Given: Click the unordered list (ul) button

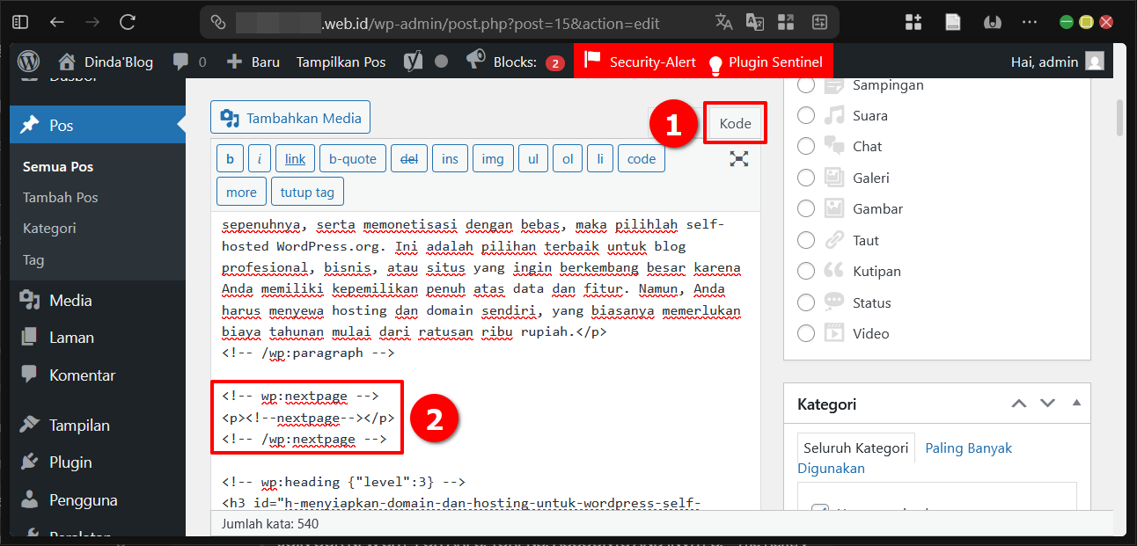Looking at the screenshot, I should click(x=532, y=157).
